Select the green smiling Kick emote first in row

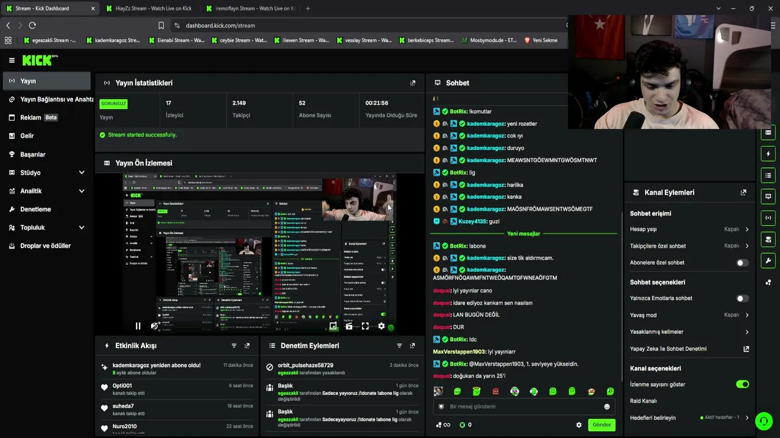pyautogui.click(x=457, y=391)
